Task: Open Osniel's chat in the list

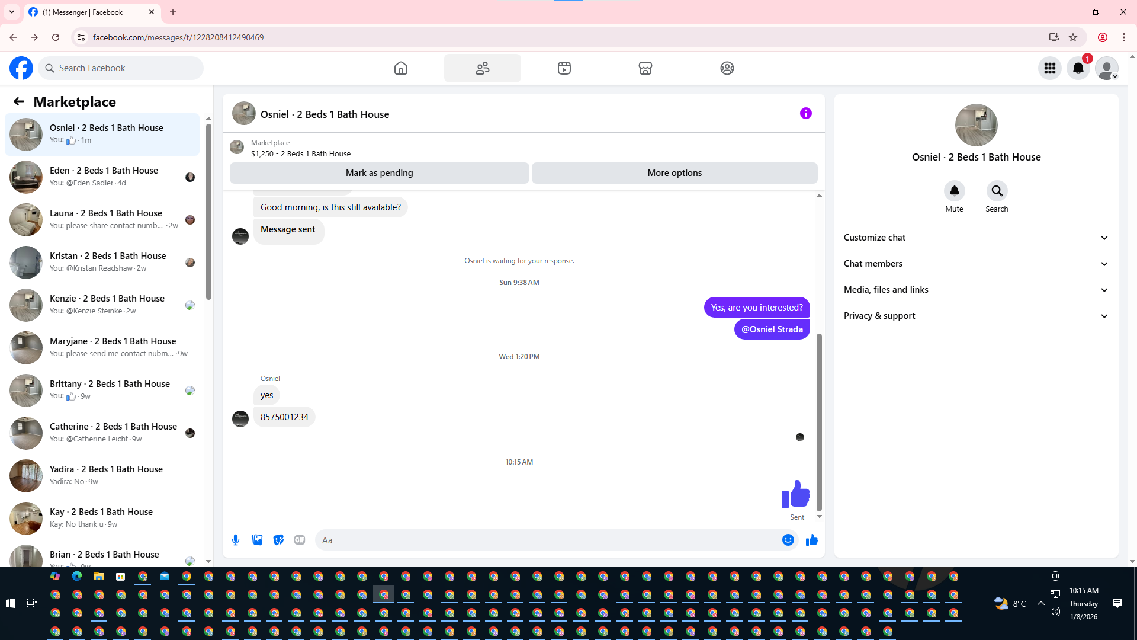Action: (102, 135)
